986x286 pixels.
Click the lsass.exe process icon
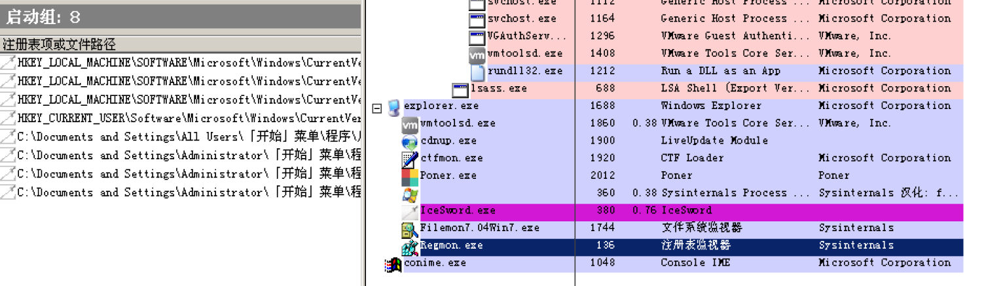[460, 89]
